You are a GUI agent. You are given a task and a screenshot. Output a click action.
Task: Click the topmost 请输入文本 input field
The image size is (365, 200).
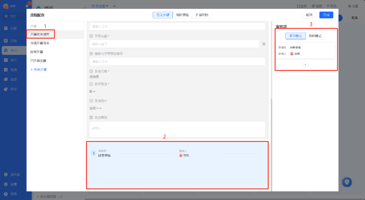[x=177, y=27]
